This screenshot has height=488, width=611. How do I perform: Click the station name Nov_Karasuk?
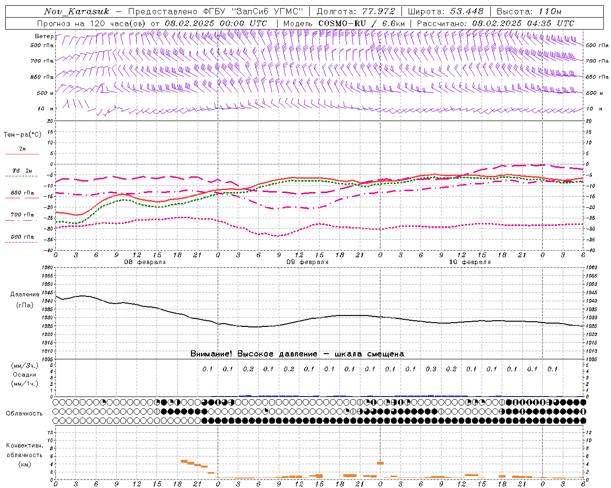coord(76,11)
